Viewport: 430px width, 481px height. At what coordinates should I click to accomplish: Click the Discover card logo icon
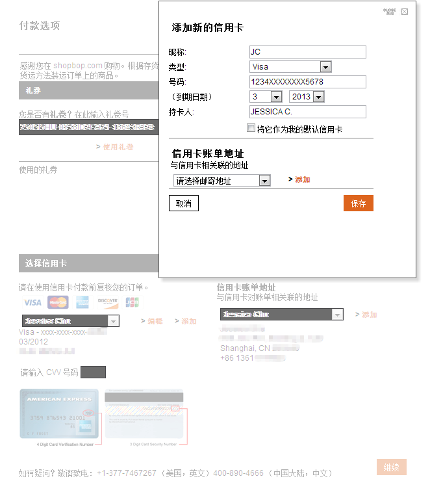pos(108,302)
